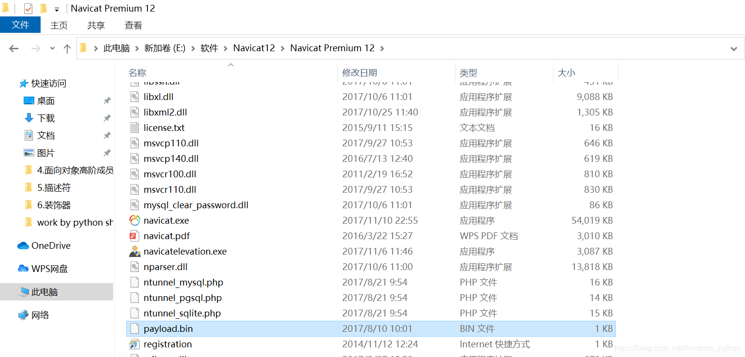Open the 查看 ribbon tab
This screenshot has width=745, height=357.
133,25
